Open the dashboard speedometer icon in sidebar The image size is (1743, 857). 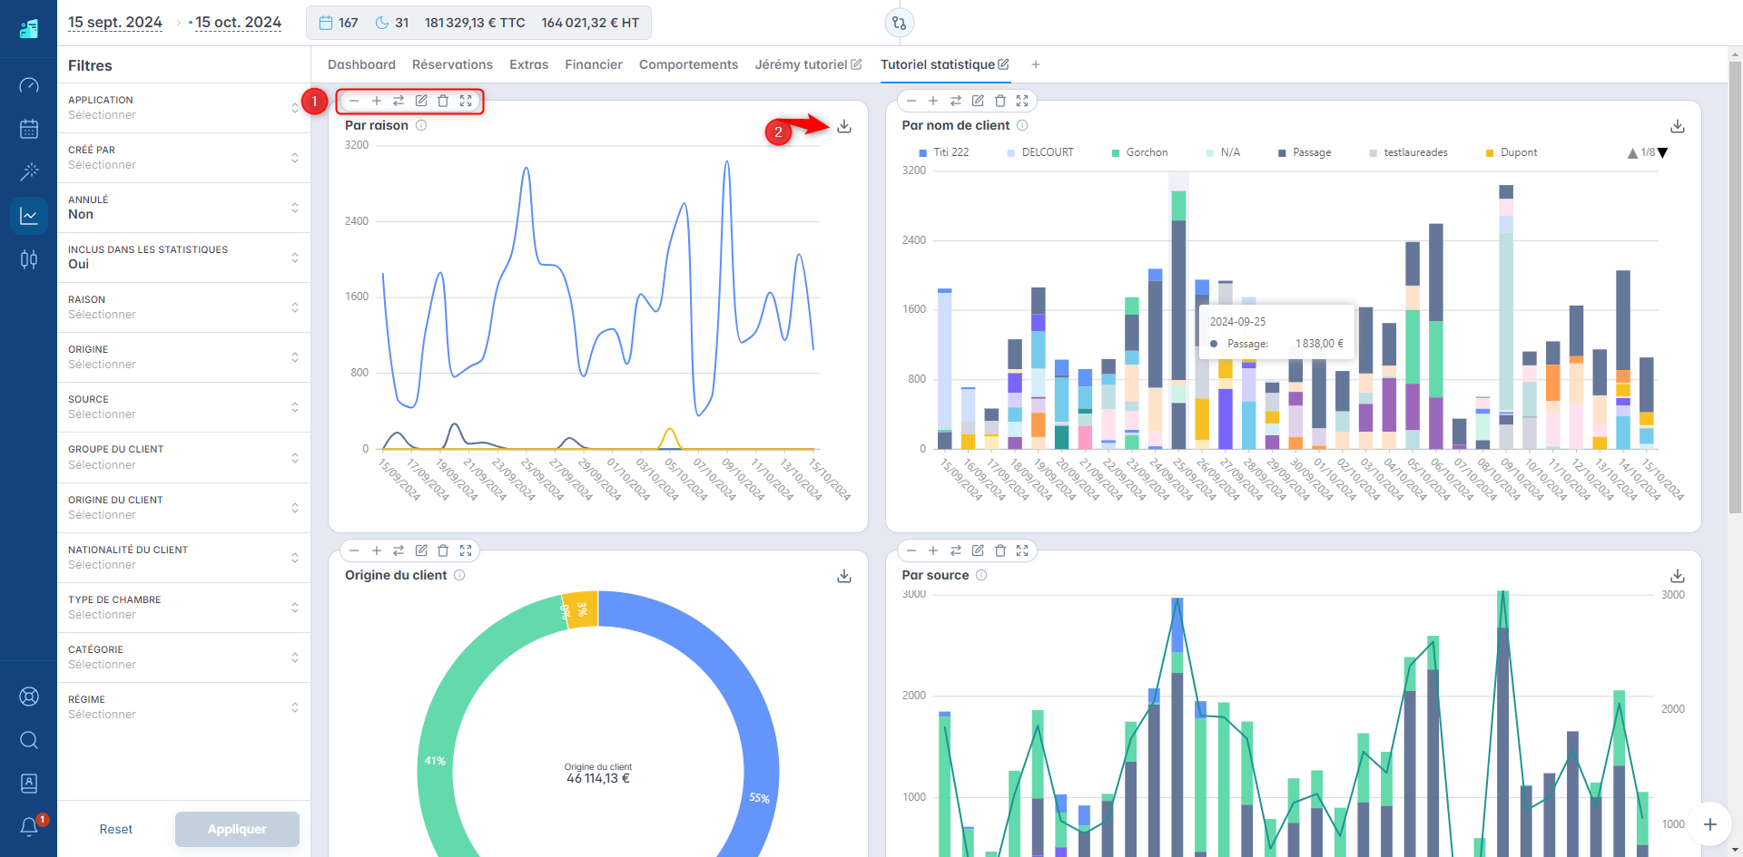pos(29,85)
